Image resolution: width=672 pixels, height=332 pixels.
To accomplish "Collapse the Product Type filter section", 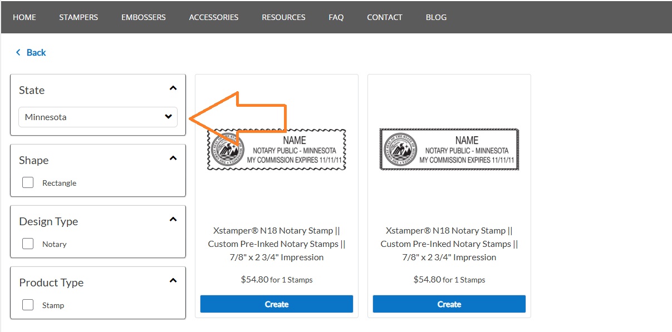I will click(x=173, y=280).
